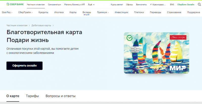This screenshot has height=104, width=202.
Task: Change region Краснодарс…
Action: click(159, 5)
